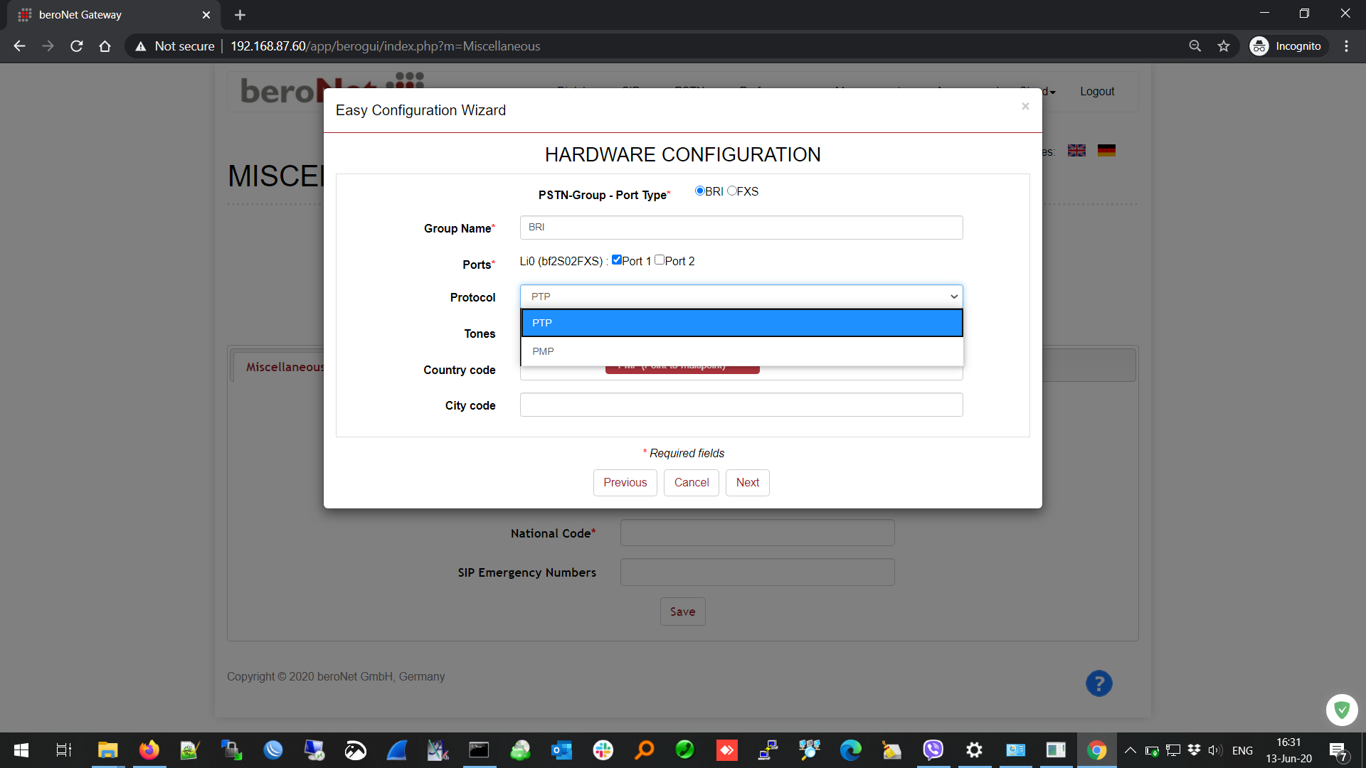Select the FXS port type radio button
1366x768 pixels.
click(731, 191)
